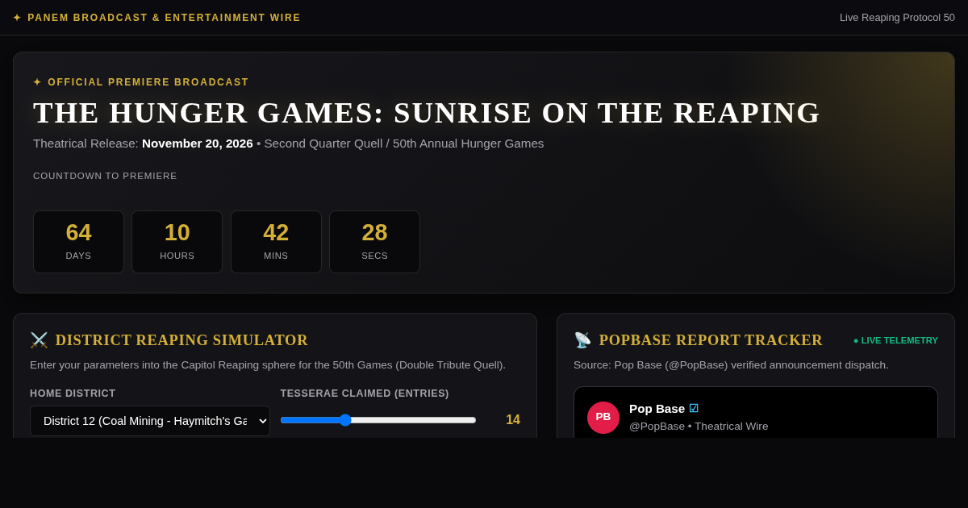Click the Pop Base account name
Viewport: 968px width, 508px height.
(x=657, y=409)
